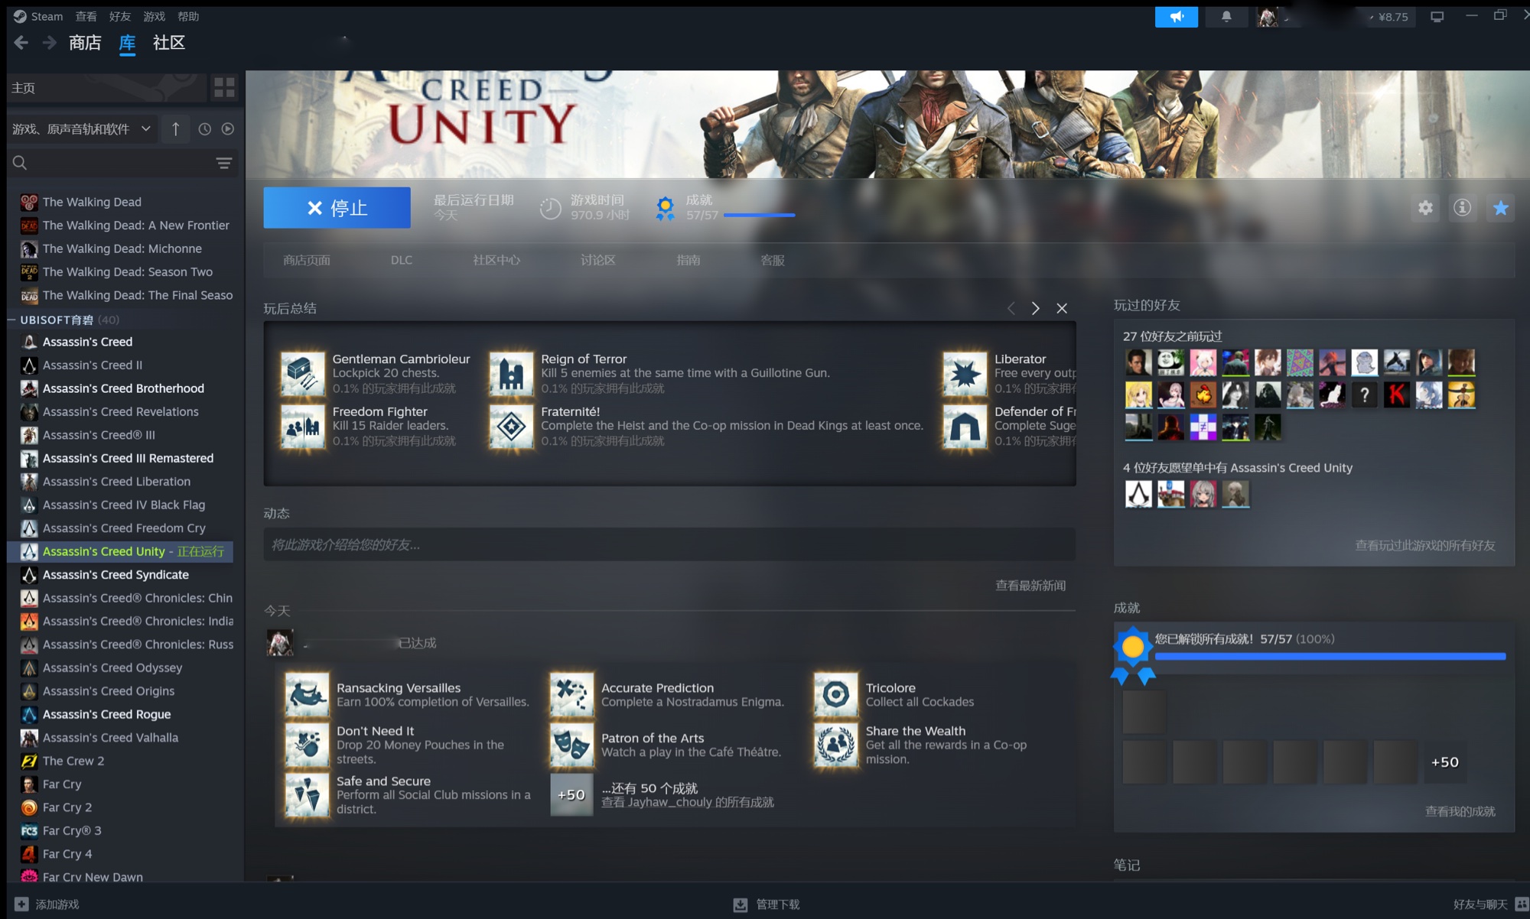Open the notifications bell

(1226, 16)
